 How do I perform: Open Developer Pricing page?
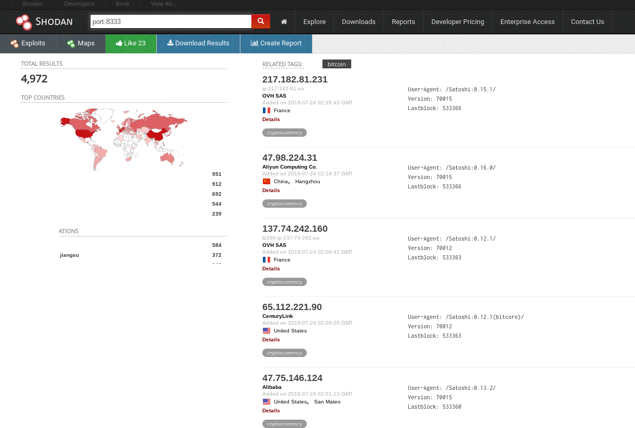458,22
